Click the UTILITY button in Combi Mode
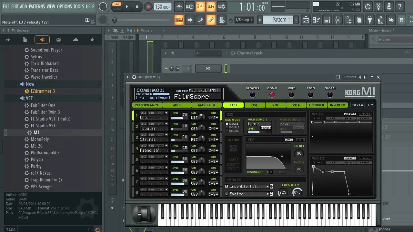This screenshot has width=413, height=232. (164, 98)
